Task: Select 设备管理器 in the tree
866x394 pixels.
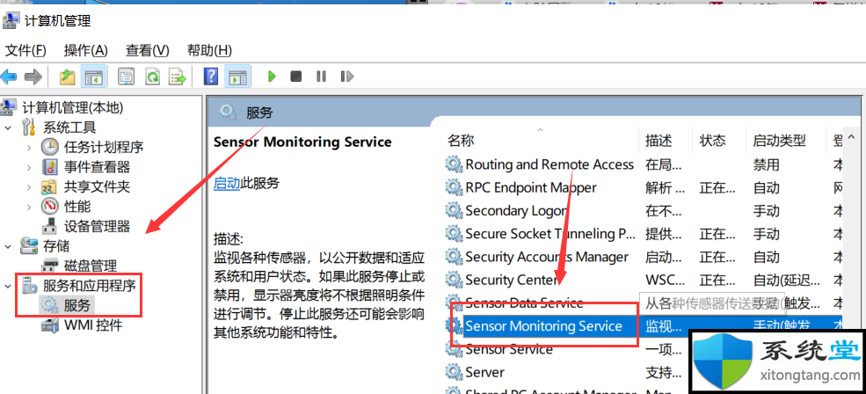Action: (x=97, y=226)
